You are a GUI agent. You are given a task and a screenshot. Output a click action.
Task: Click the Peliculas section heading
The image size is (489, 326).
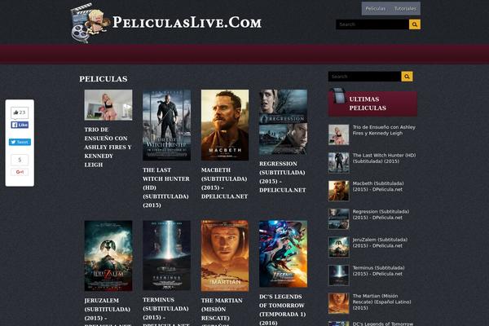coord(104,79)
